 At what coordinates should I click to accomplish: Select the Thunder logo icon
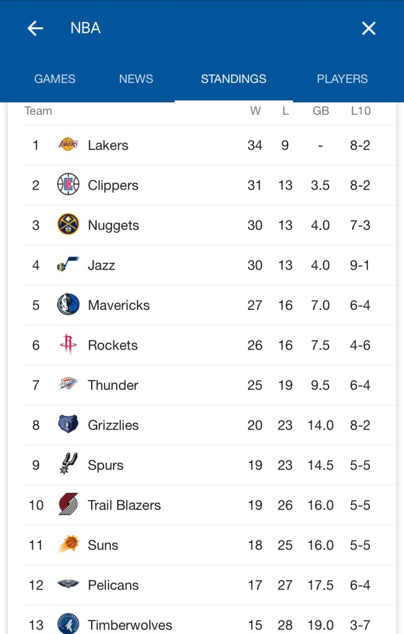tap(68, 385)
